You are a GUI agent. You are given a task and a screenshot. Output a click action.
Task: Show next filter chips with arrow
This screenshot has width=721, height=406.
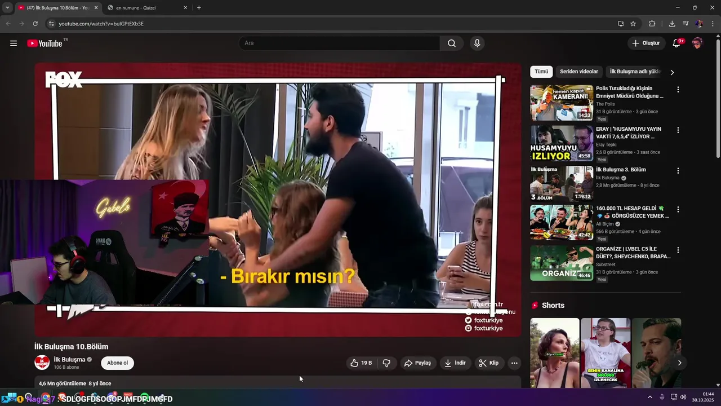(671, 72)
